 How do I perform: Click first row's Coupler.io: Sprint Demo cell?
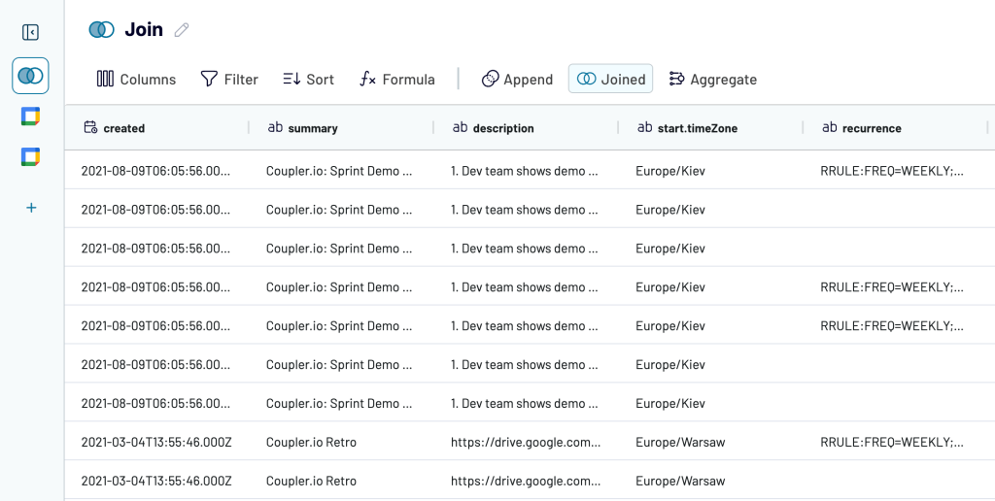(x=339, y=171)
